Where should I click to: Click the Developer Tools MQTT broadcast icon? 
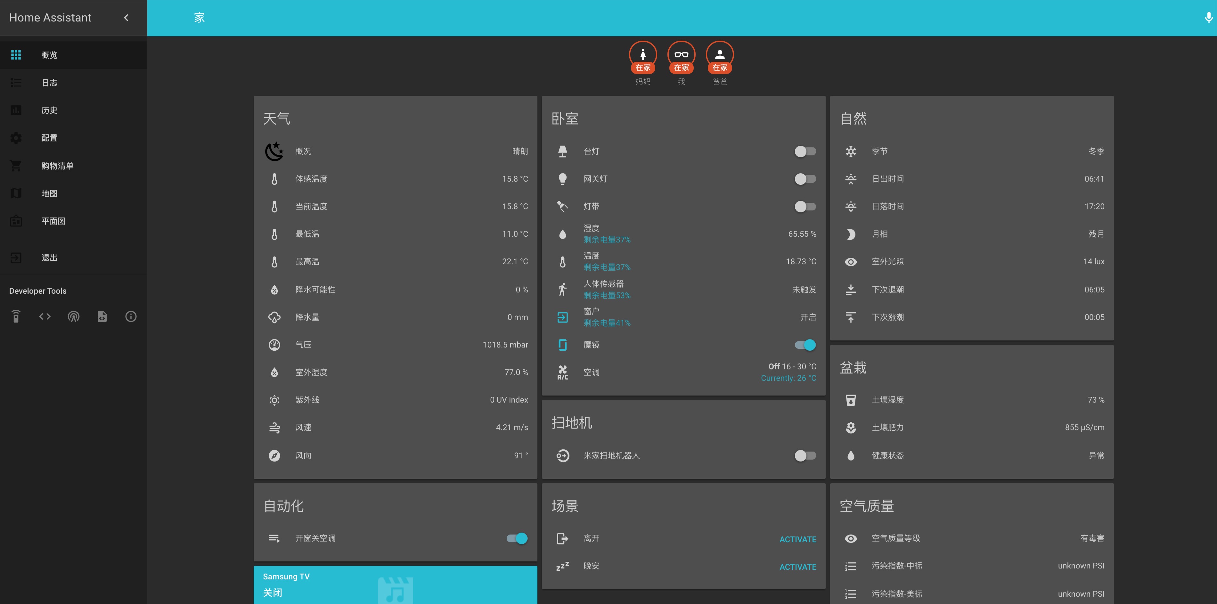73,316
